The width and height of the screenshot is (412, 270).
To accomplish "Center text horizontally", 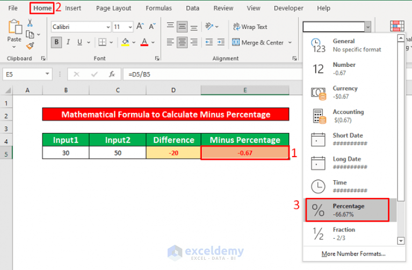I will (x=182, y=42).
